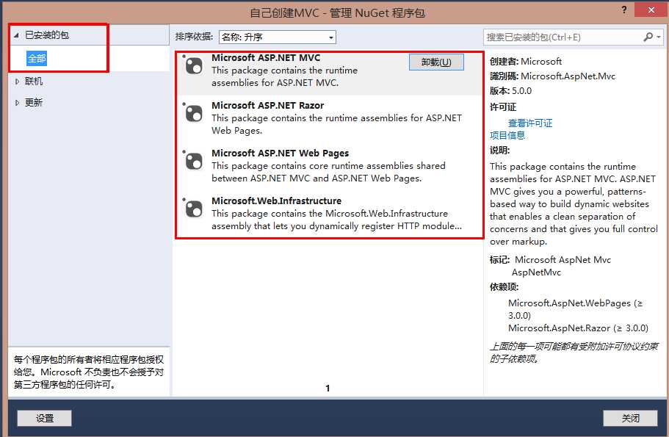Select the 已安装的包 category
The height and width of the screenshot is (437, 669).
tap(47, 35)
